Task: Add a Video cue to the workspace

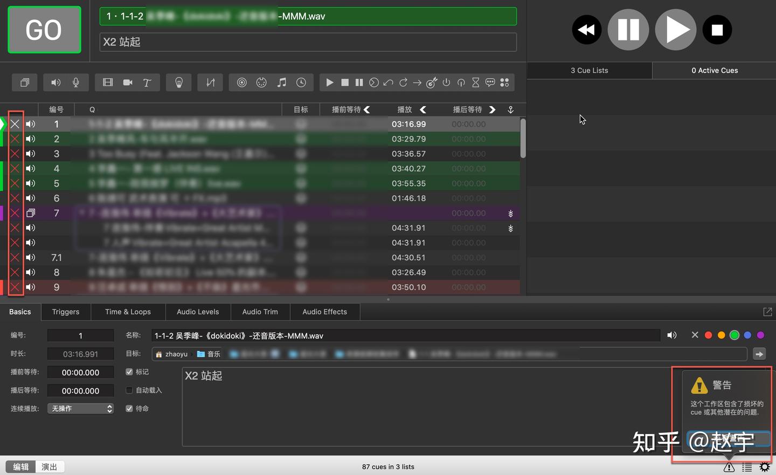Action: coord(107,82)
